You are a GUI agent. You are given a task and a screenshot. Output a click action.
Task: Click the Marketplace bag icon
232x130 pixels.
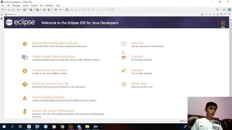click(x=25, y=111)
